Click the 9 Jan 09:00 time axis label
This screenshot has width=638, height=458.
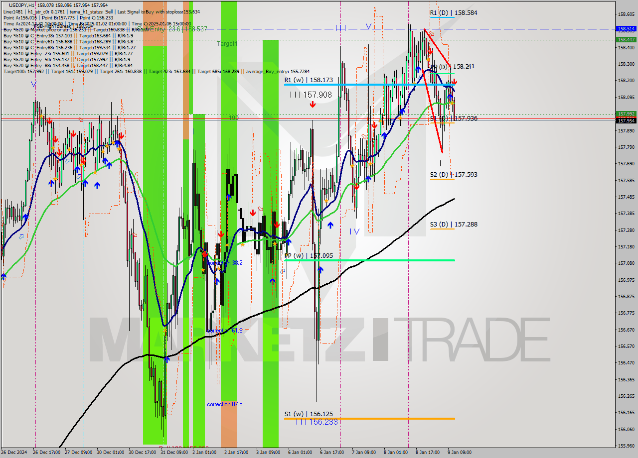pos(460,453)
